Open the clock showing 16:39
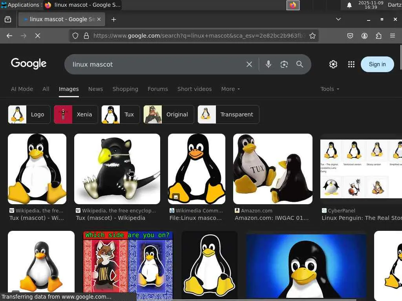402x301 pixels. (371, 5)
